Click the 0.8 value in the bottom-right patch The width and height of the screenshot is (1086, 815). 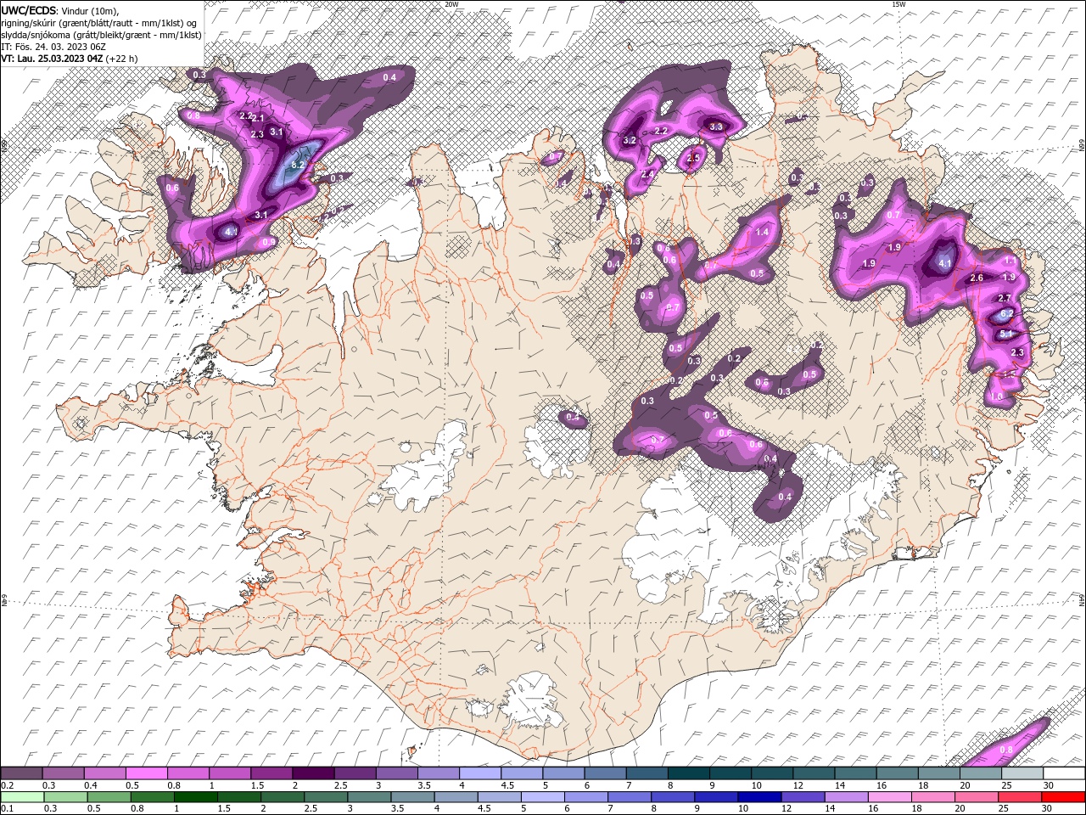(x=1006, y=750)
